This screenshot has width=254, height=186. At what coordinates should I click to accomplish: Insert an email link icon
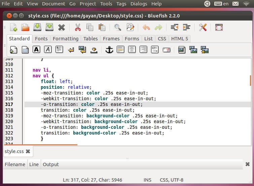(x=167, y=50)
